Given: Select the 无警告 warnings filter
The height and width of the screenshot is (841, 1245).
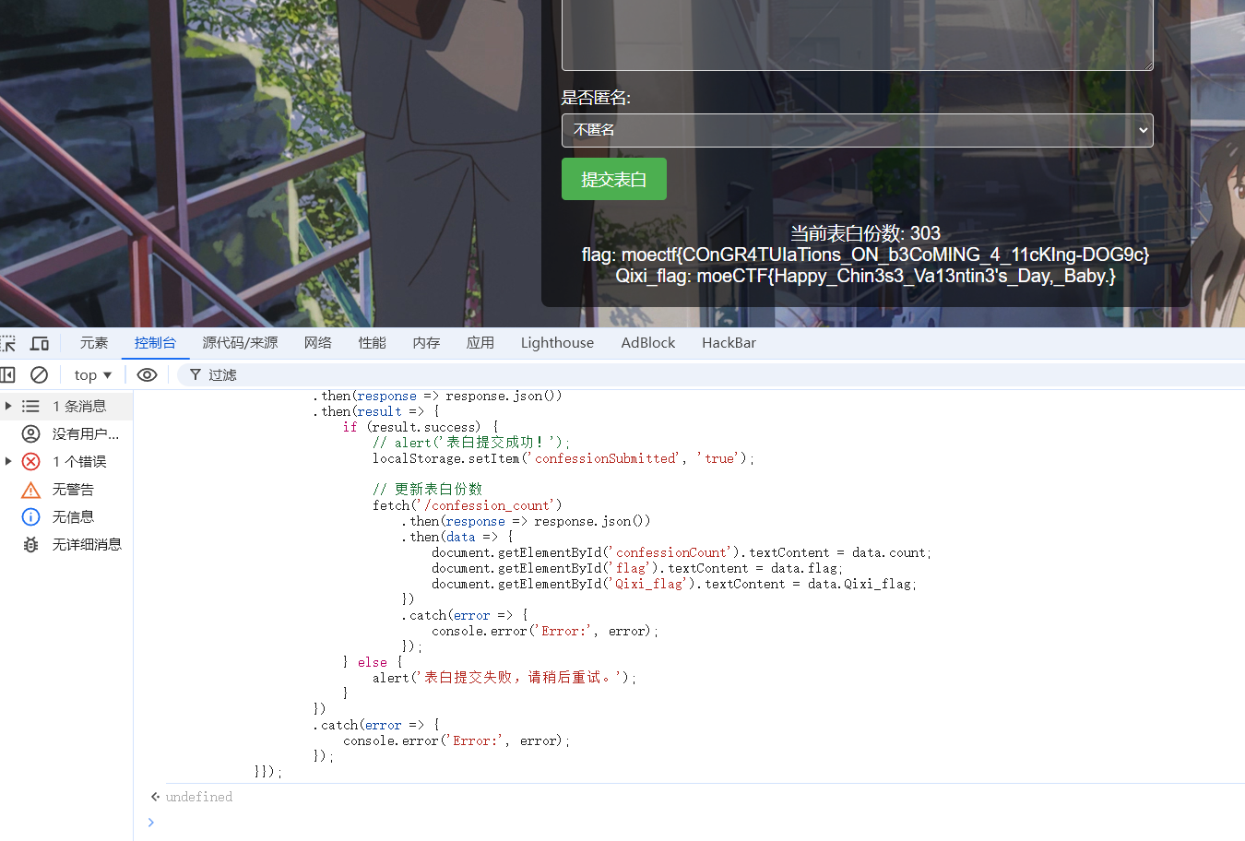Looking at the screenshot, I should (72, 489).
